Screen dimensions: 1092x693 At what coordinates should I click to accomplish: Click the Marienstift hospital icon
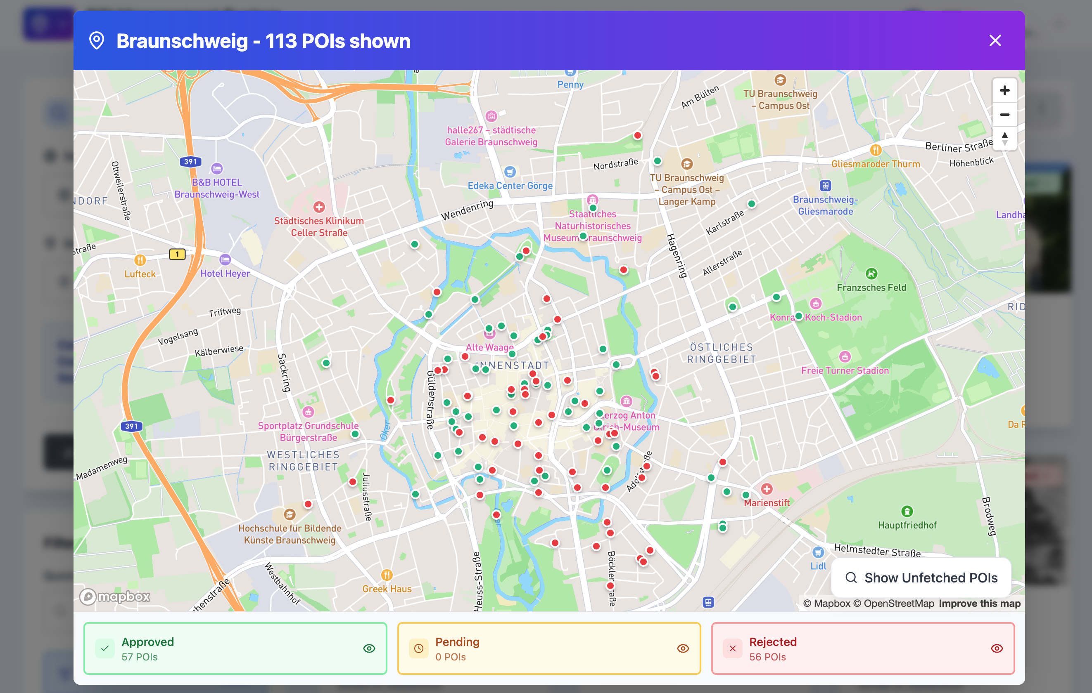click(x=767, y=489)
